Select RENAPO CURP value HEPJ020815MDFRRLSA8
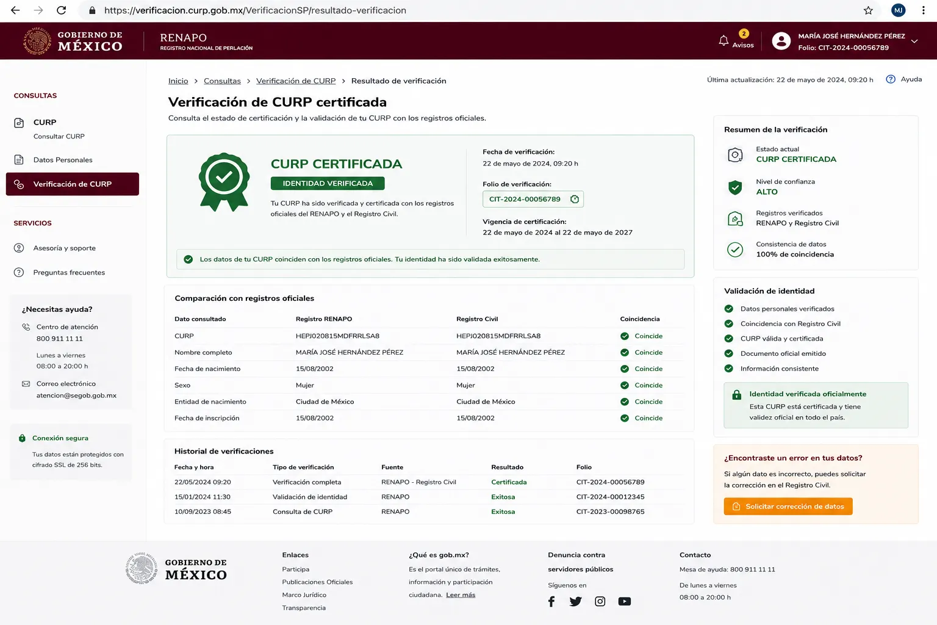Screen dimensions: 937x625 click(337, 336)
